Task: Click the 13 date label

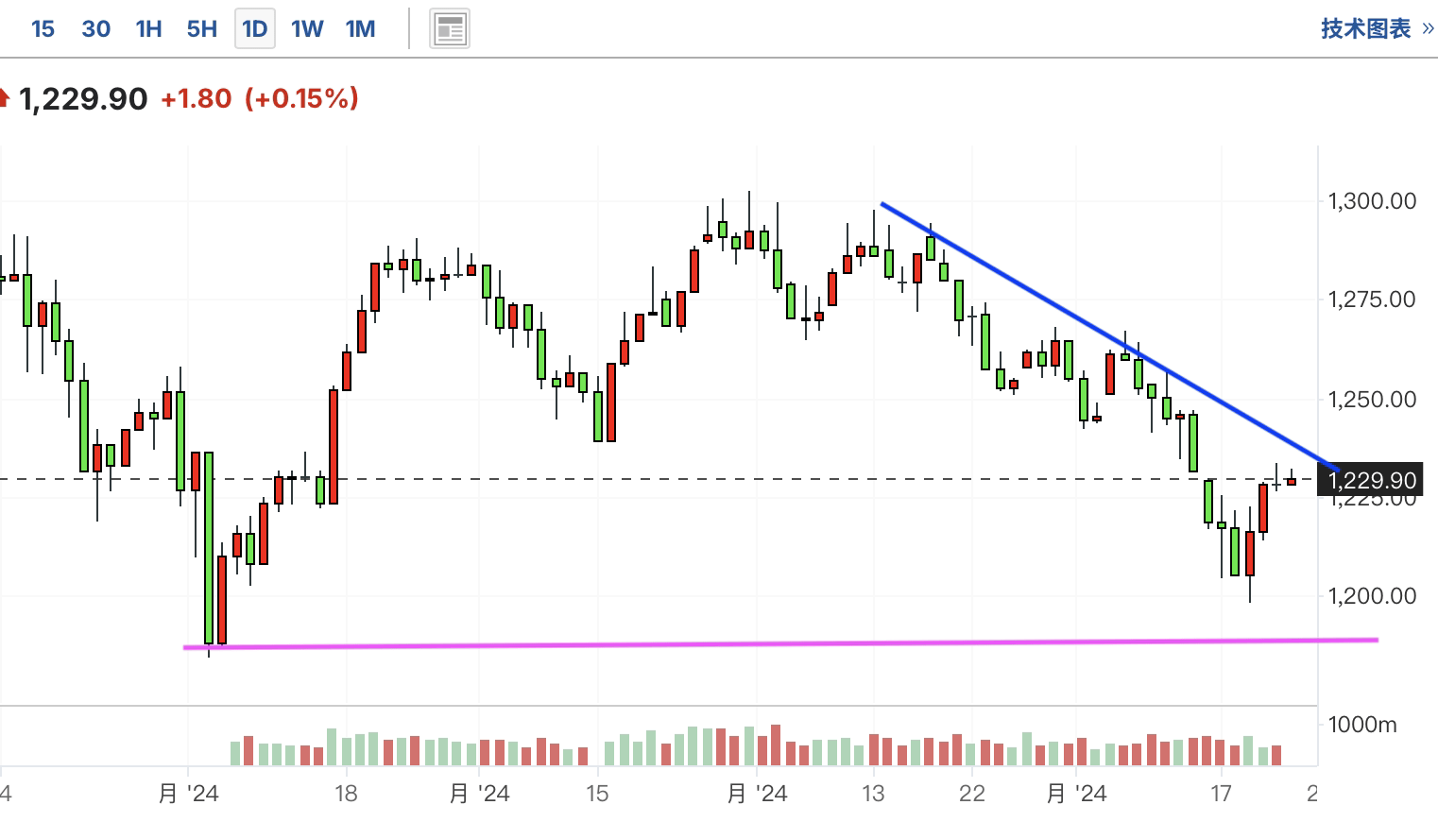Action: click(873, 794)
